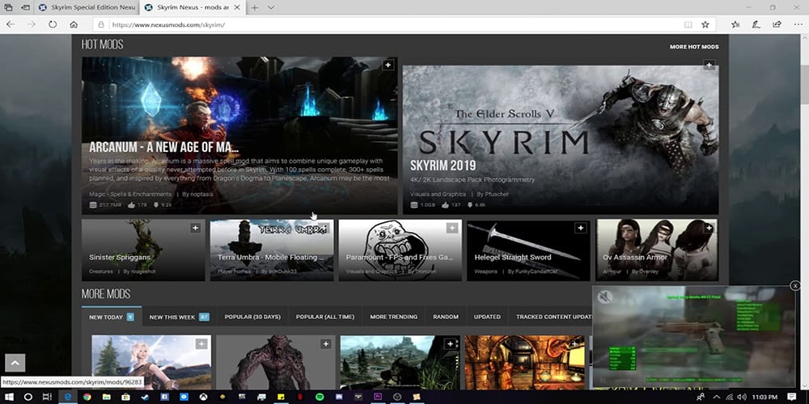The width and height of the screenshot is (809, 404).
Task: Refresh the page with the reload icon
Action: pos(53,24)
